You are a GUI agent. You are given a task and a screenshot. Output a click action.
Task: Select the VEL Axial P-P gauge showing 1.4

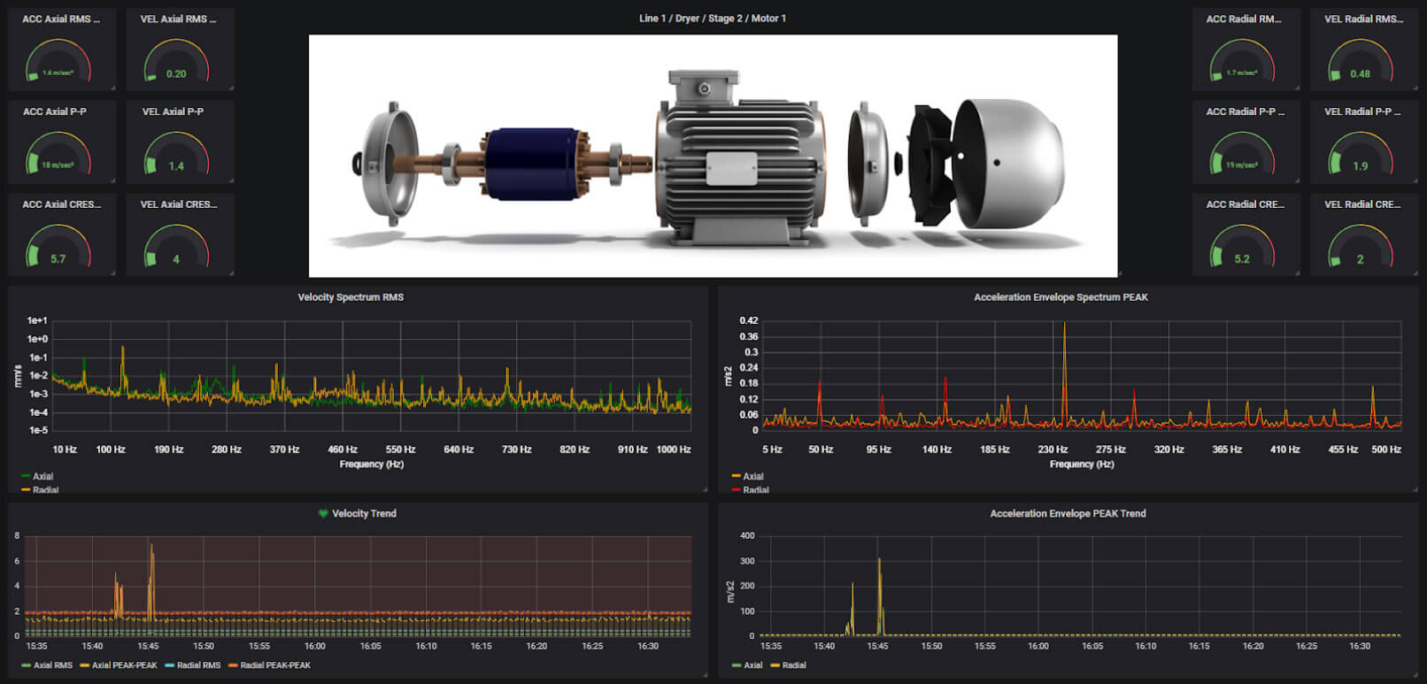pos(176,154)
